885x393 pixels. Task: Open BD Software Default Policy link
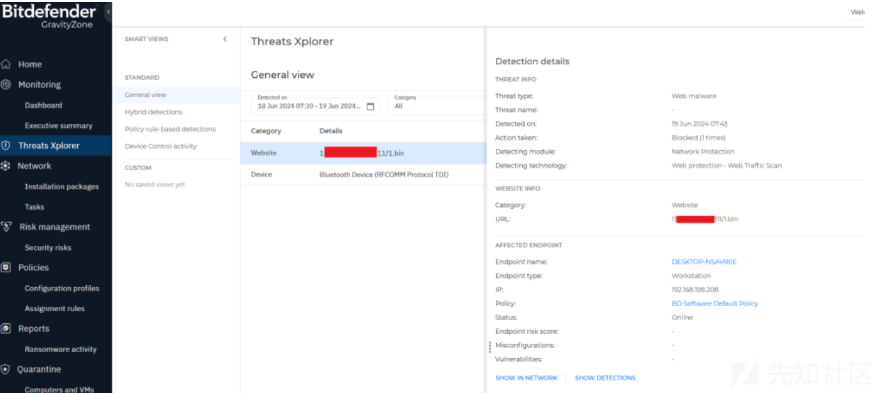[x=714, y=304]
